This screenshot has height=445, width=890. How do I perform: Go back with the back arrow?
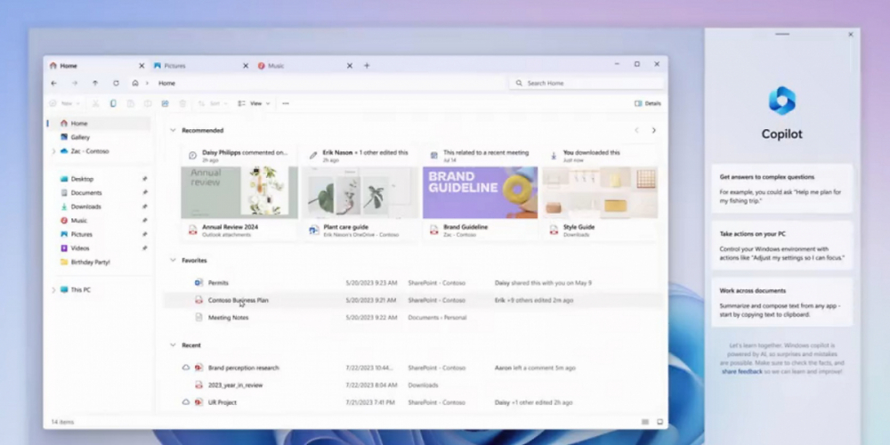coord(54,83)
